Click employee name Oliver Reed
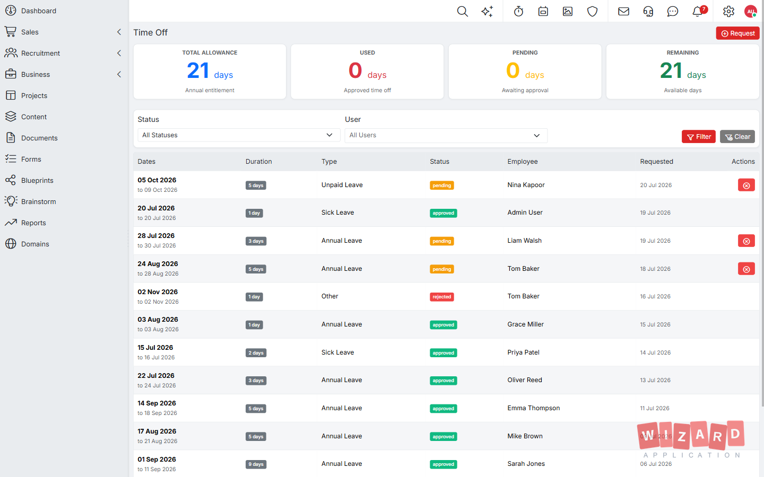Viewport: 764px width, 477px height. tap(525, 380)
